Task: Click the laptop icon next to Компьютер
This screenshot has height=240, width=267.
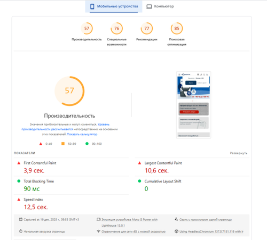Action: (x=149, y=6)
